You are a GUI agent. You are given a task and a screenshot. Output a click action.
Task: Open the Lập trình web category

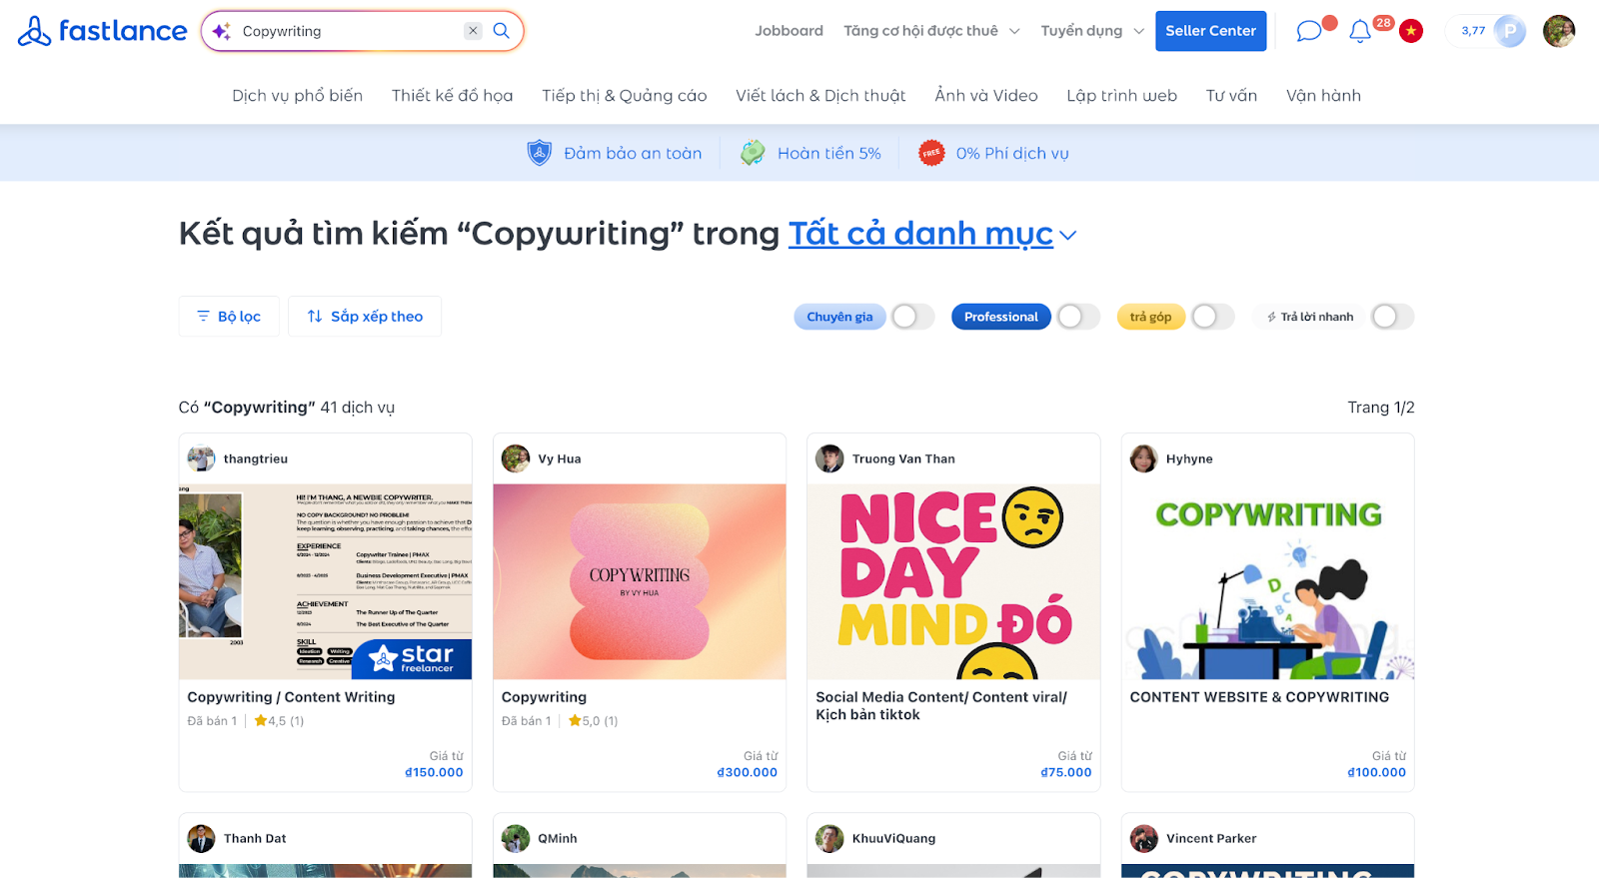[1121, 96]
